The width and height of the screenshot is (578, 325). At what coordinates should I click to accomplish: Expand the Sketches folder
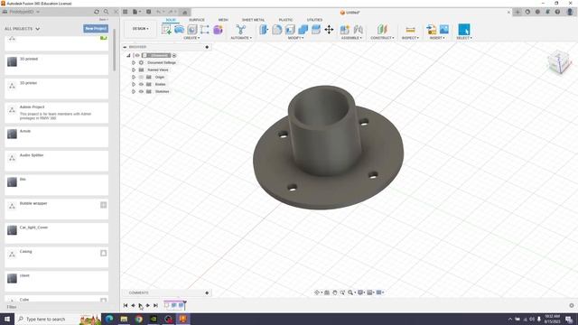coord(134,91)
